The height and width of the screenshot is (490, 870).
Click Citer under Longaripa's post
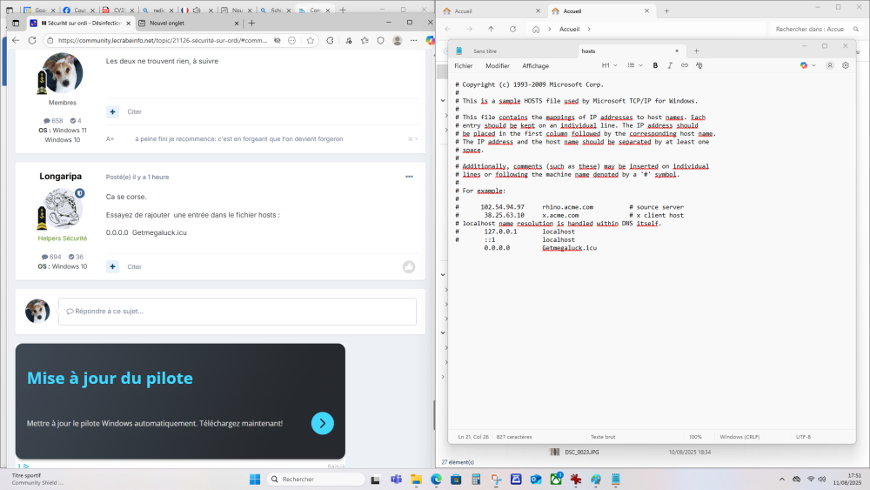(135, 266)
